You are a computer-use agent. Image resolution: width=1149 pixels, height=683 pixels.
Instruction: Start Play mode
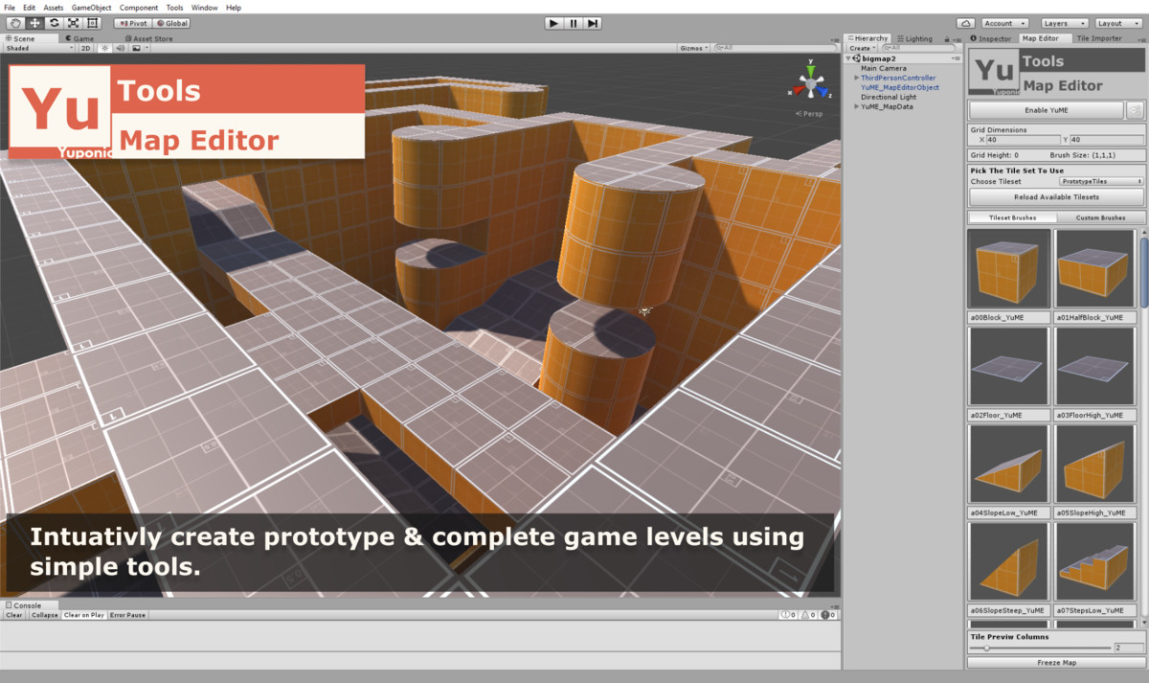pos(554,23)
